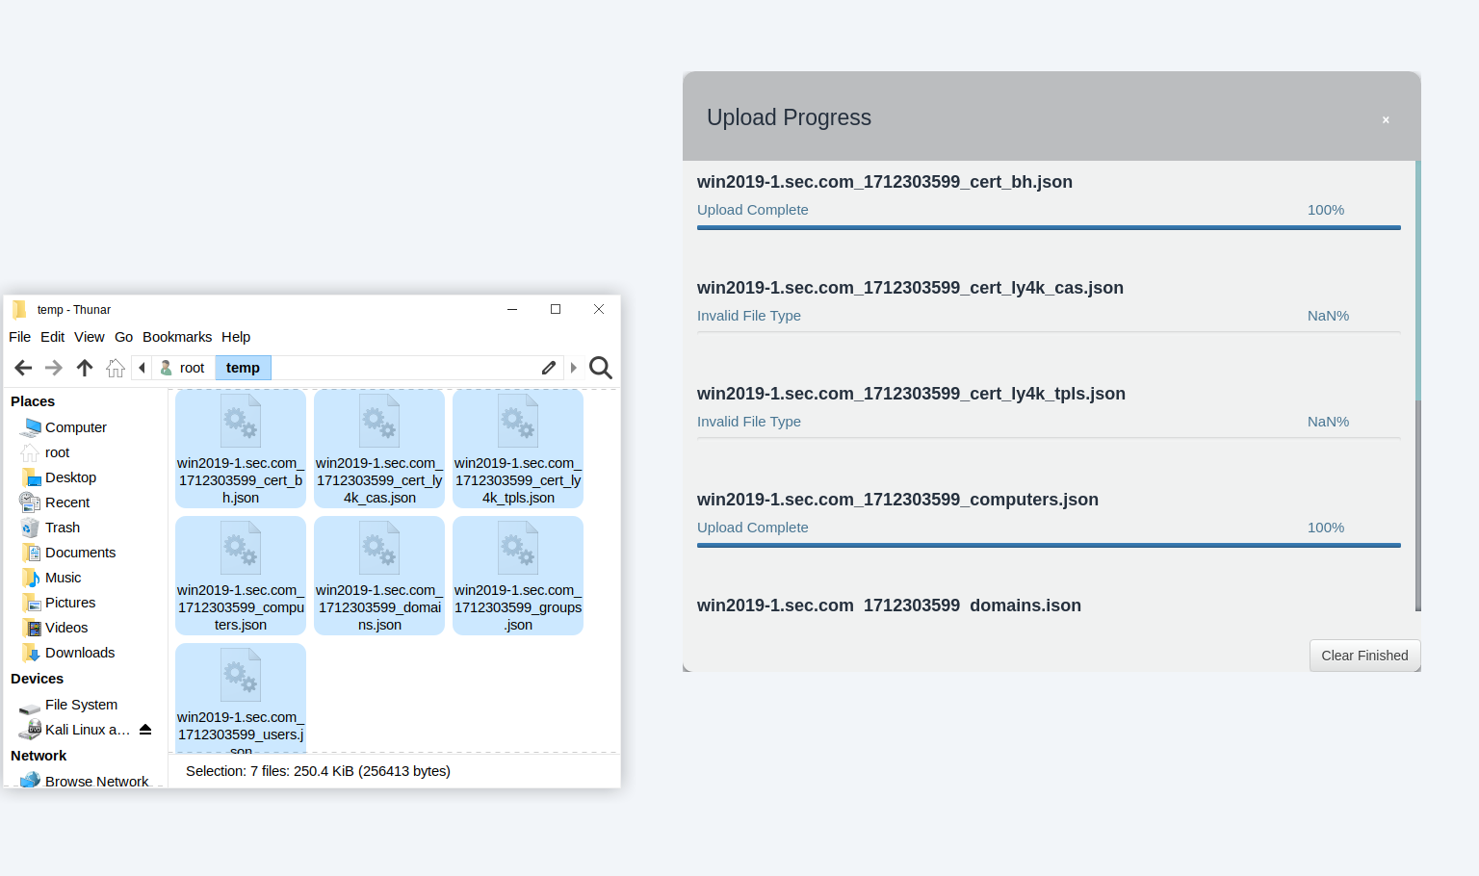1479x876 pixels.
Task: Click the search magnifier icon
Action: point(600,368)
